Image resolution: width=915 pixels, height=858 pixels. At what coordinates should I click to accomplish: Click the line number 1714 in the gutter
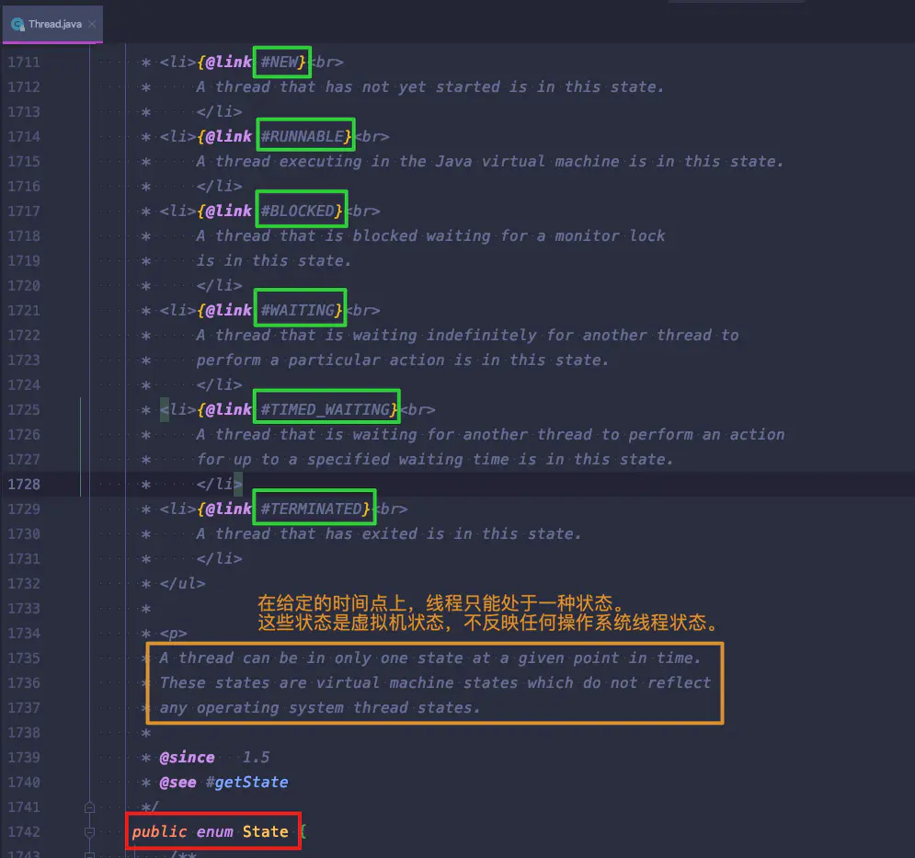coord(24,137)
